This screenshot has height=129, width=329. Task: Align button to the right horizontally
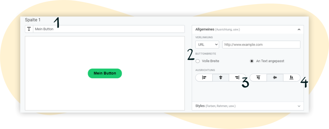[237, 78]
